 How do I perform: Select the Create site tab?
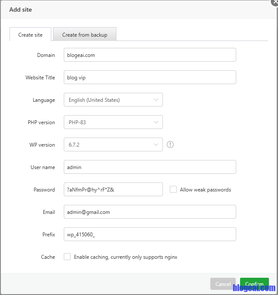pyautogui.click(x=31, y=35)
